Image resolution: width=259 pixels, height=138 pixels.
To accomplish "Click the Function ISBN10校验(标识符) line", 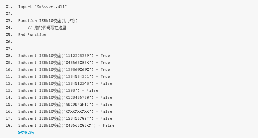I will (x=48, y=21).
